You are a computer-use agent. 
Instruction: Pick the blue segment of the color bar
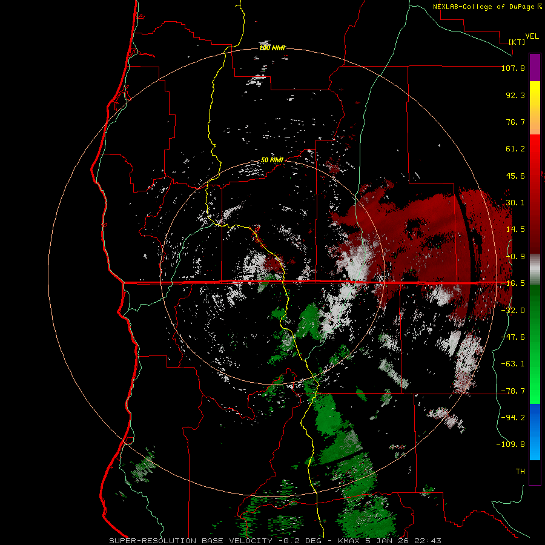pyautogui.click(x=535, y=432)
